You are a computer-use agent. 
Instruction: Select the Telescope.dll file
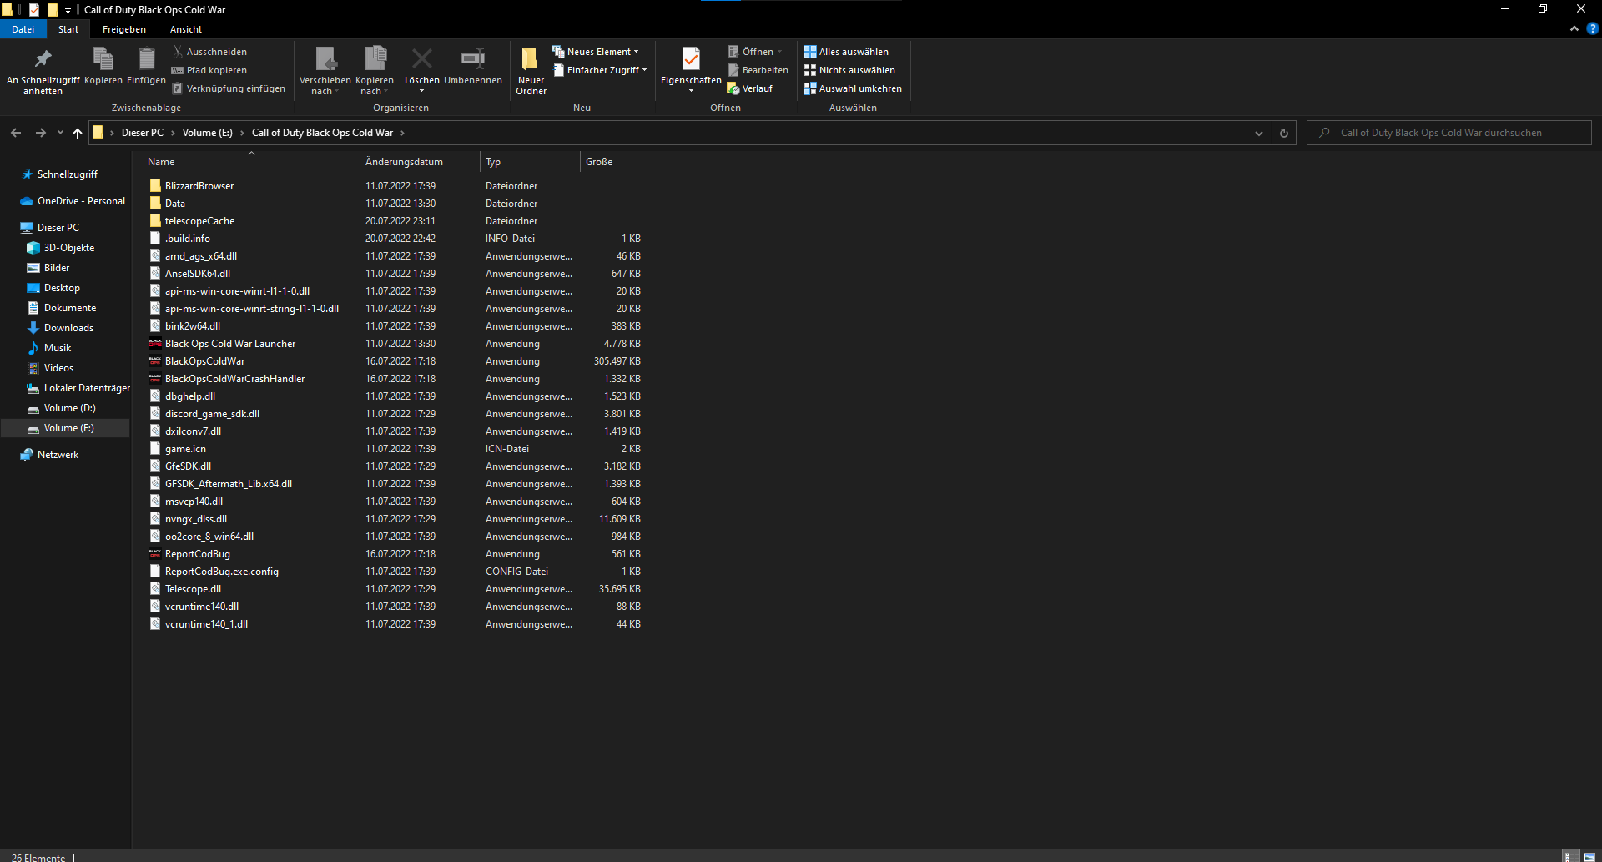point(193,589)
